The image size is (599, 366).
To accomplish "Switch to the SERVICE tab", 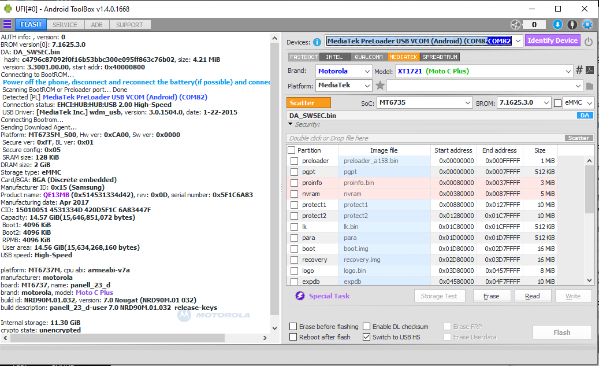I will click(x=65, y=25).
